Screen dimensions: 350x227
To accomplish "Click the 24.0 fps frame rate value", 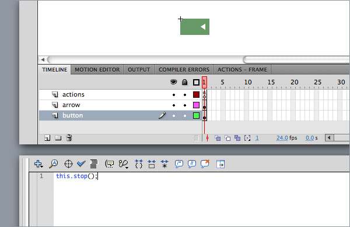I will pyautogui.click(x=282, y=138).
